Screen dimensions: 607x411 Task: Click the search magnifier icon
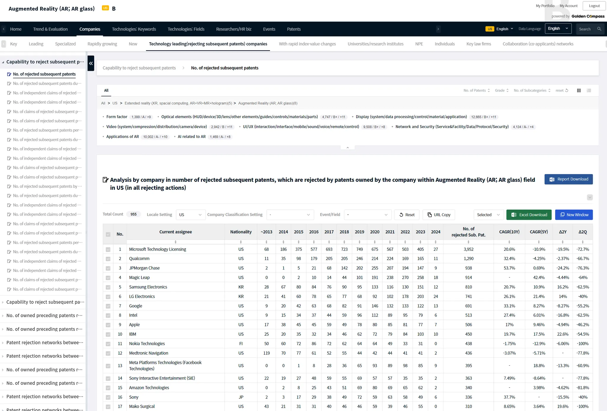click(599, 29)
